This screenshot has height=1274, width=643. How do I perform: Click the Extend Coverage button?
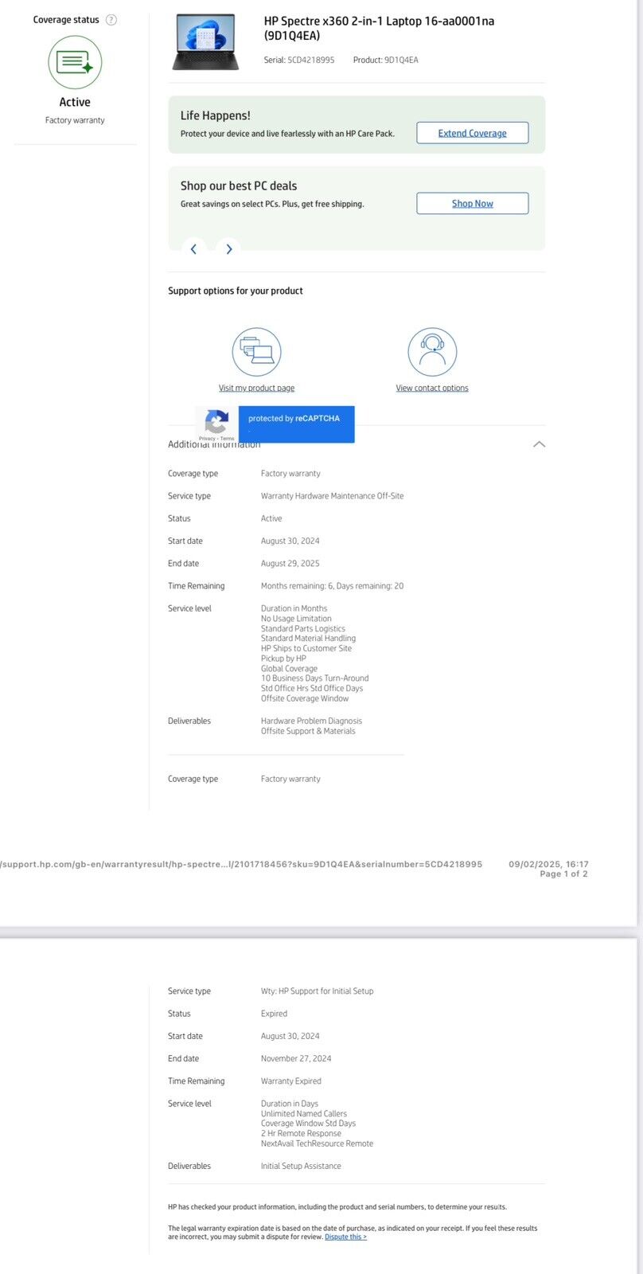pos(473,133)
